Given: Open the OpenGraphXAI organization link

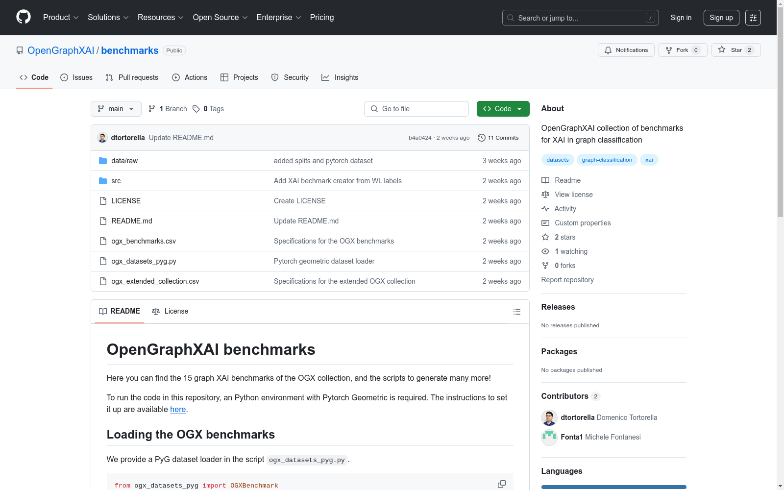Looking at the screenshot, I should [61, 50].
